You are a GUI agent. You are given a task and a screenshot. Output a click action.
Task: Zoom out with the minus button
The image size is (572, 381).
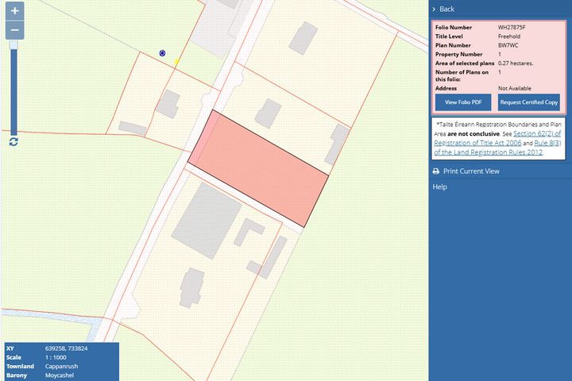pos(14,30)
